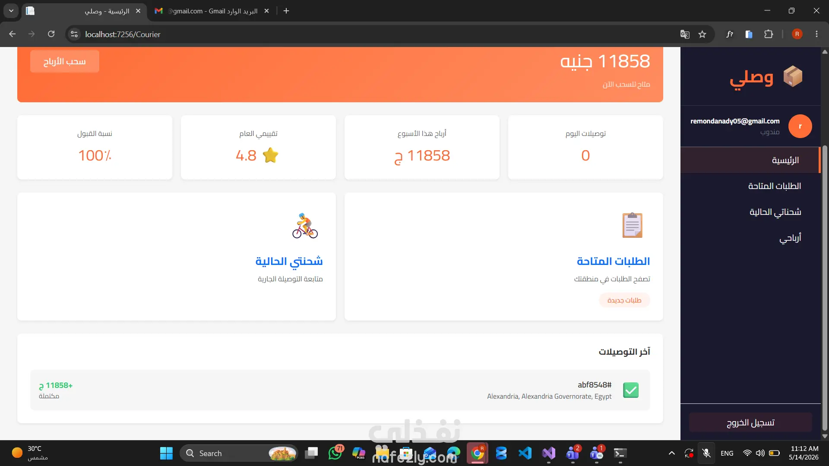Expand the hidden system tray icons chevron
829x466 pixels.
672,453
